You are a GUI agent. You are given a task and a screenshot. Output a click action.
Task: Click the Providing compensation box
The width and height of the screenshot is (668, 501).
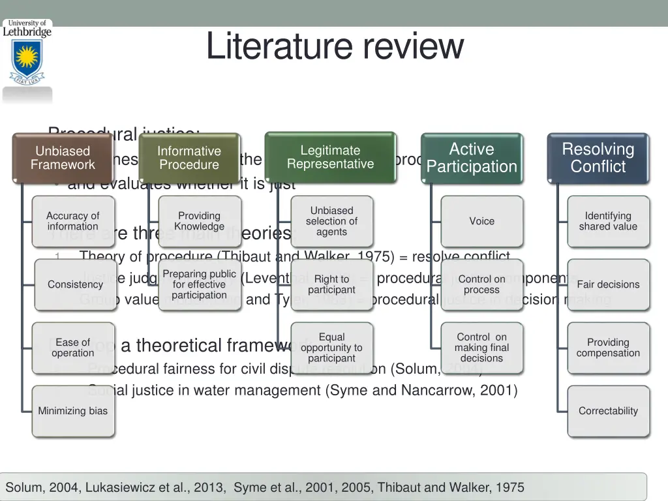[609, 348]
